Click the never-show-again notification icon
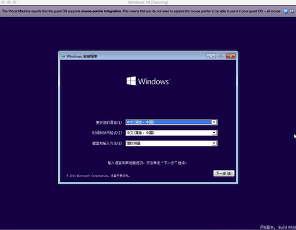Viewport: 296px width, 230px height. 291,11
